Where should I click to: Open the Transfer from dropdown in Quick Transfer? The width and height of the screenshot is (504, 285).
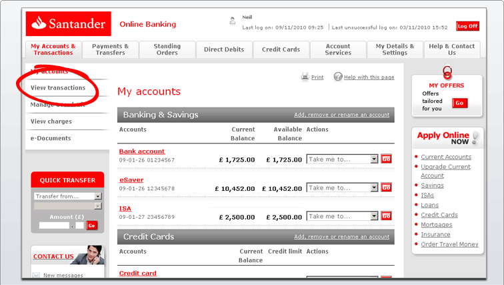68,196
